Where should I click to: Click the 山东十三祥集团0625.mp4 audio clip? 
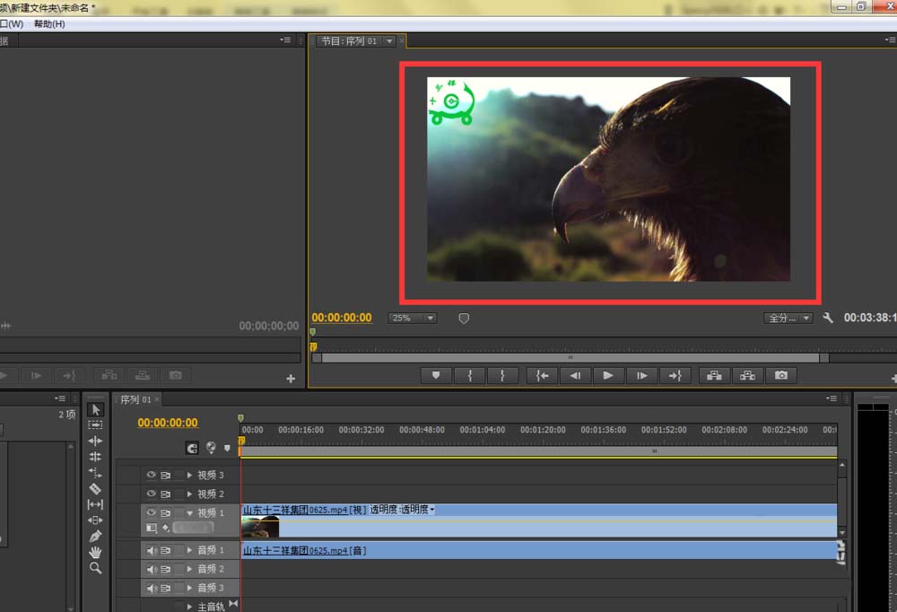[539, 550]
